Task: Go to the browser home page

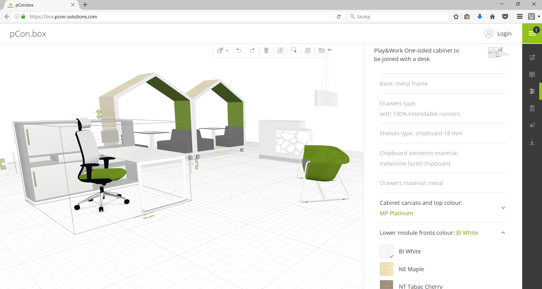Action: pyautogui.click(x=492, y=17)
